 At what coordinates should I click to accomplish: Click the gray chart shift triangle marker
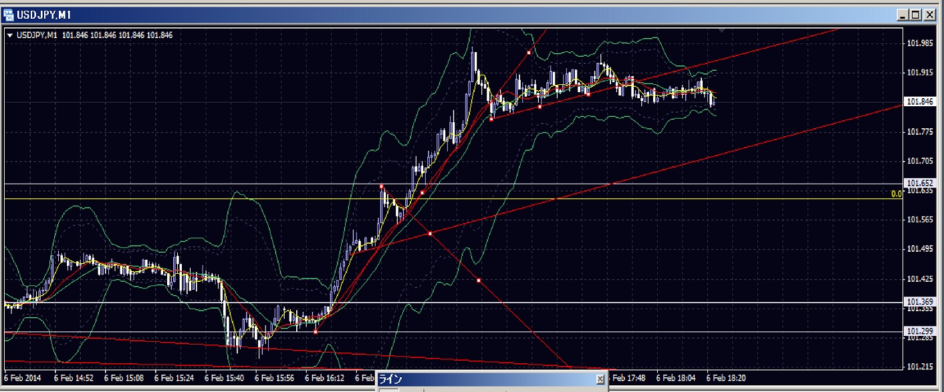coord(721,31)
